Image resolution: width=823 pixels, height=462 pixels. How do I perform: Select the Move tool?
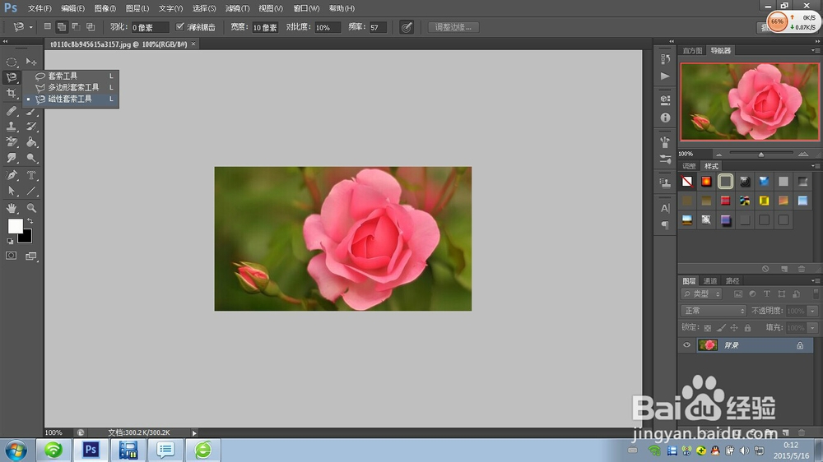pos(31,62)
